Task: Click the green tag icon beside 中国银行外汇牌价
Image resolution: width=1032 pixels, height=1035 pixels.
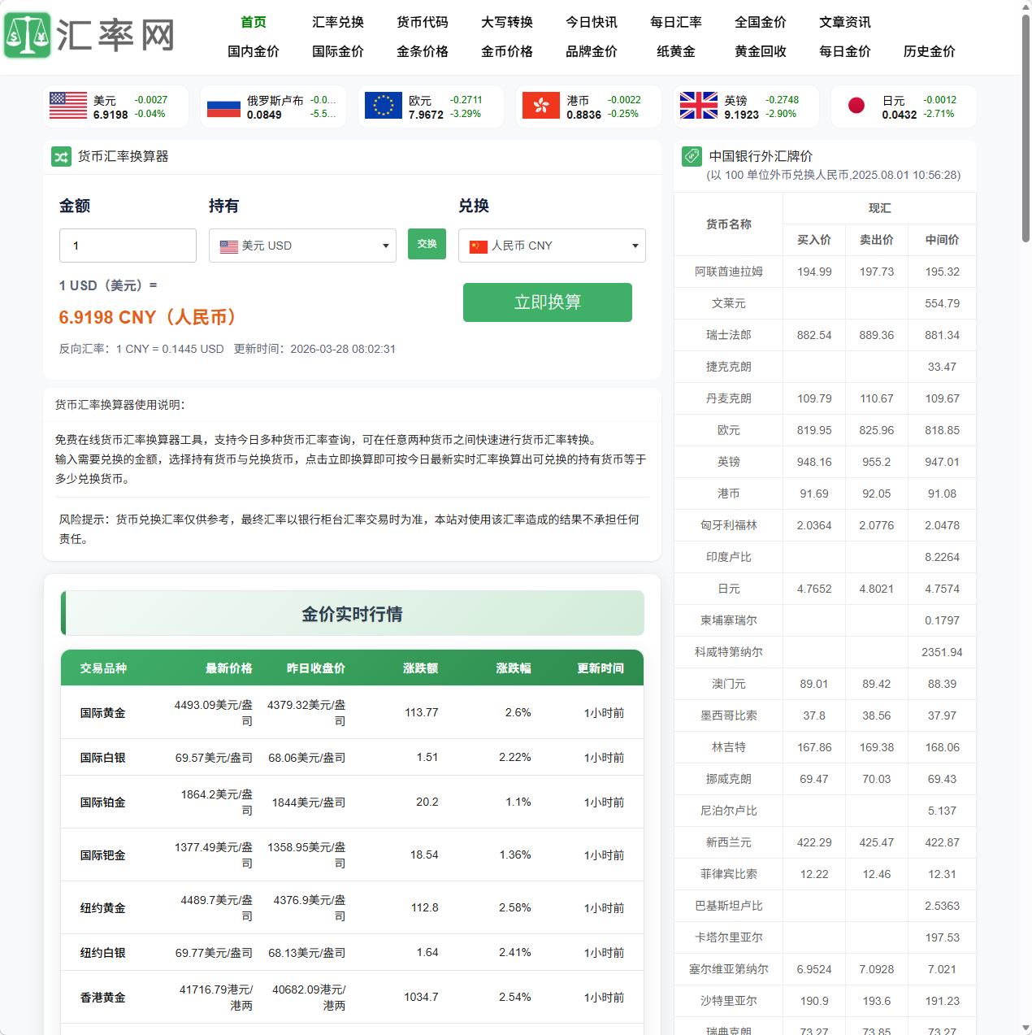Action: 692,157
